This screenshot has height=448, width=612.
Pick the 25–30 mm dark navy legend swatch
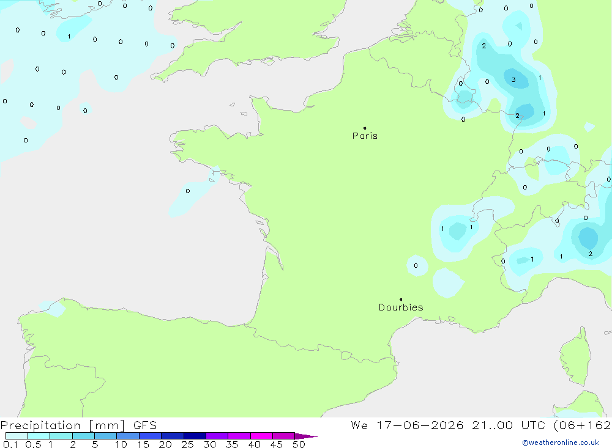pyautogui.click(x=195, y=436)
